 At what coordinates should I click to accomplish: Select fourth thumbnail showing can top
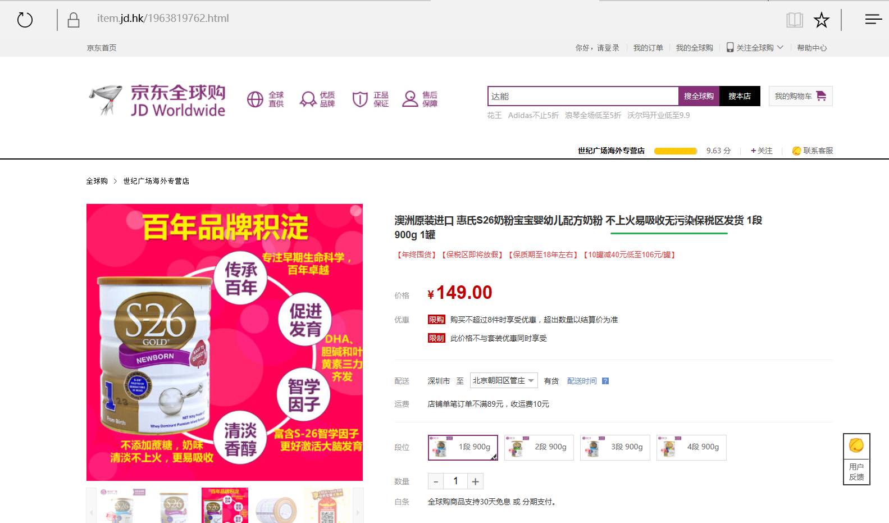(x=276, y=506)
